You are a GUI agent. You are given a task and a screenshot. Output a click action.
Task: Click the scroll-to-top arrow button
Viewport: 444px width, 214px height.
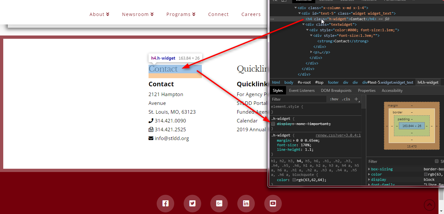[x=430, y=205]
